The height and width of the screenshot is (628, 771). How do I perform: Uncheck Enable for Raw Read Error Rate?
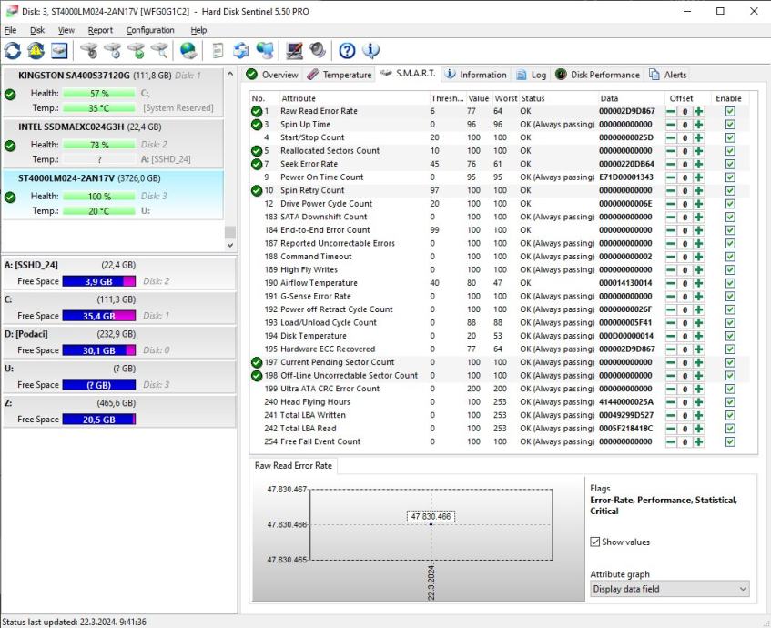(729, 111)
